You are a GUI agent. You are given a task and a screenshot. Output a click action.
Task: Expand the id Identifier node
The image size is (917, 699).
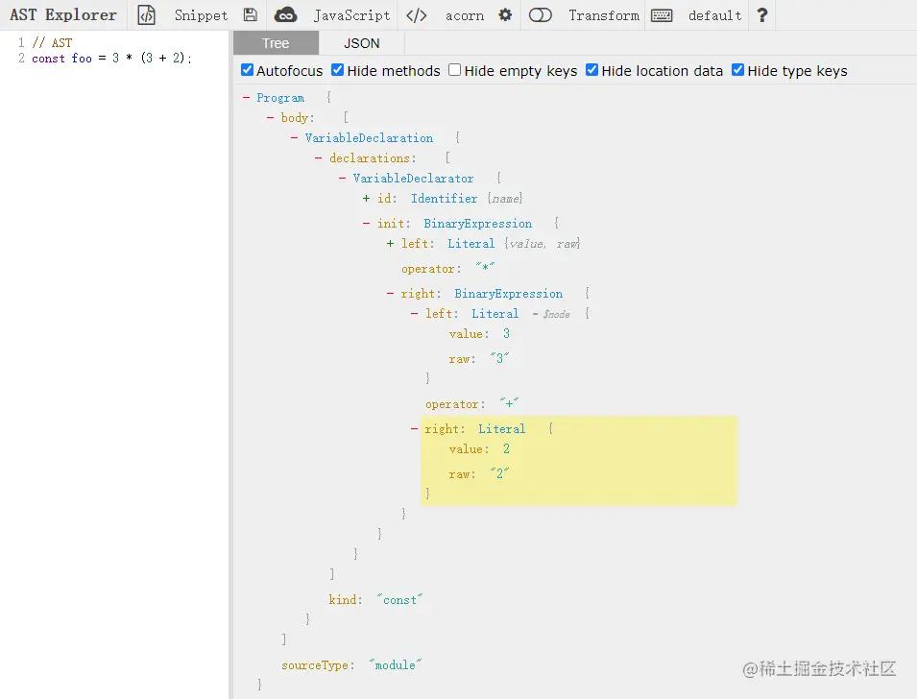pyautogui.click(x=366, y=199)
